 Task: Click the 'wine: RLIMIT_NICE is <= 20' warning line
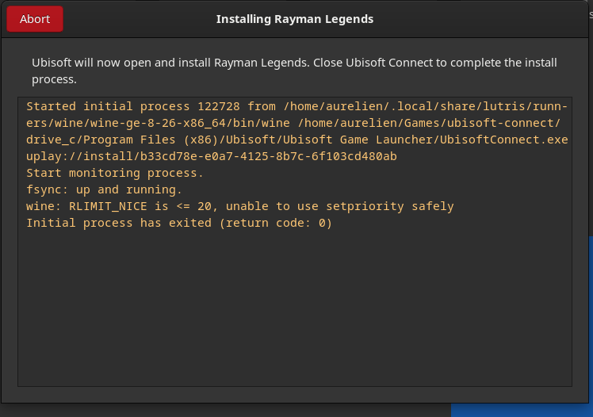239,206
